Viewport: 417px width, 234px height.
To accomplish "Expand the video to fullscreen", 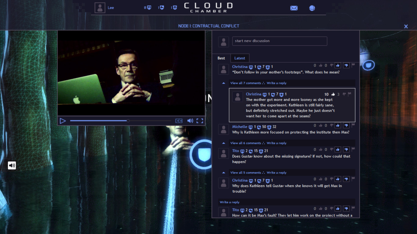I will 200,121.
